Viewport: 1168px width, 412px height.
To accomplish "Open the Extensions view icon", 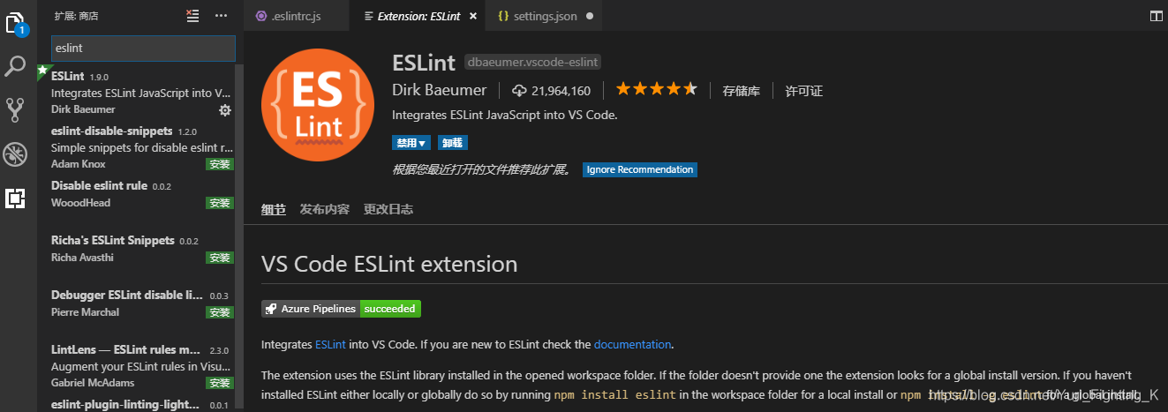I will tap(16, 199).
